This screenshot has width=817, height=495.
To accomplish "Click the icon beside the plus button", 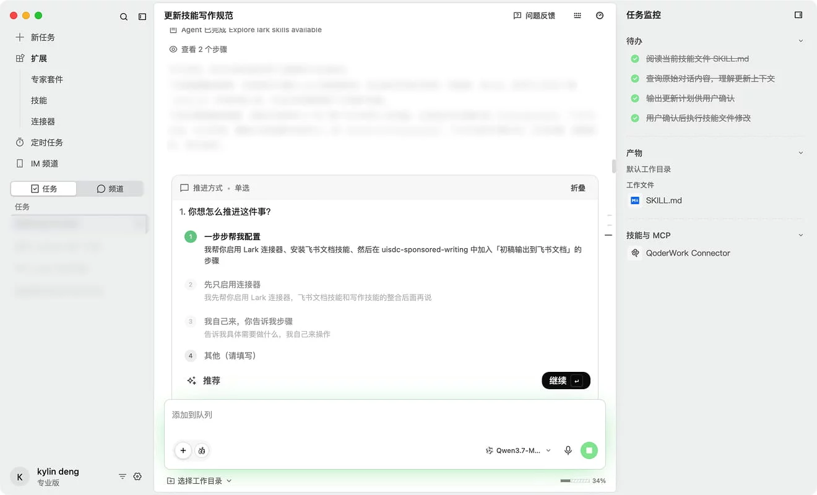I will click(x=202, y=450).
